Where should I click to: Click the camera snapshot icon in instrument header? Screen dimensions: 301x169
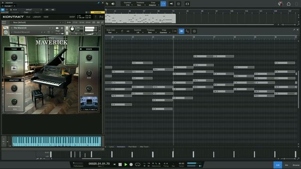tap(57, 28)
